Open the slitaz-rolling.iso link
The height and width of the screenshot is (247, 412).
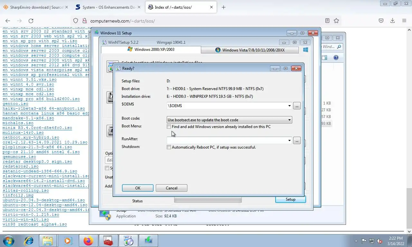coord(26,190)
